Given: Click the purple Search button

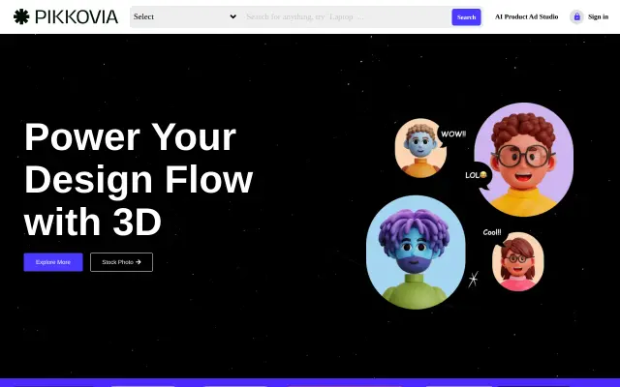Looking at the screenshot, I should point(466,17).
